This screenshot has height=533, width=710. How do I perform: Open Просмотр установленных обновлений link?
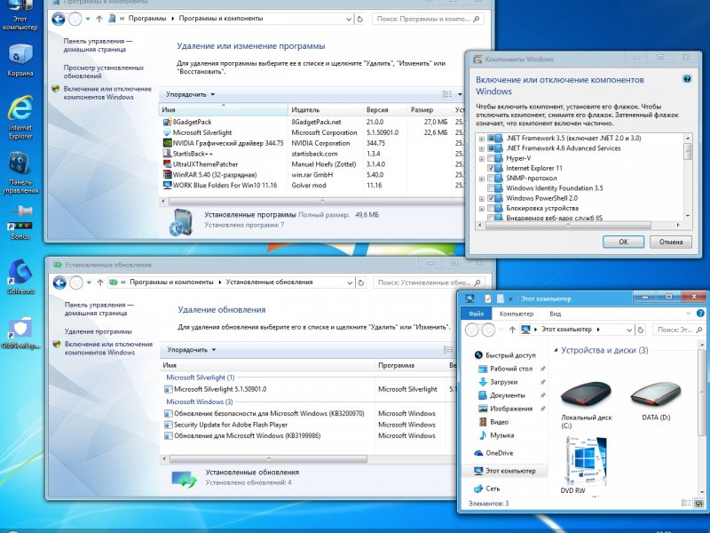tap(104, 72)
